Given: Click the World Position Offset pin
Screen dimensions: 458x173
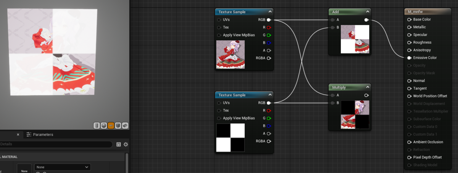Looking at the screenshot, I should coord(410,96).
